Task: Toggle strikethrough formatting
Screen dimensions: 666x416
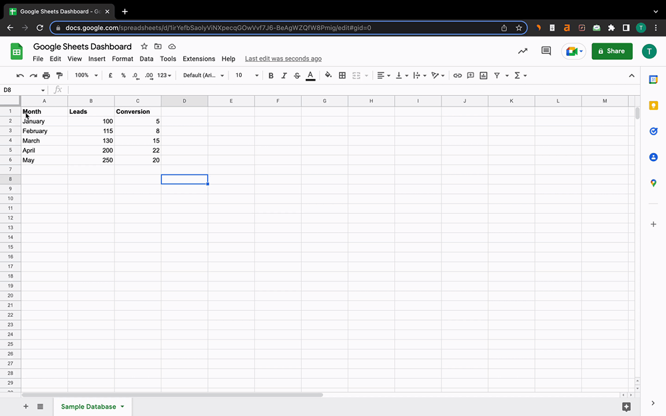Action: tap(297, 76)
